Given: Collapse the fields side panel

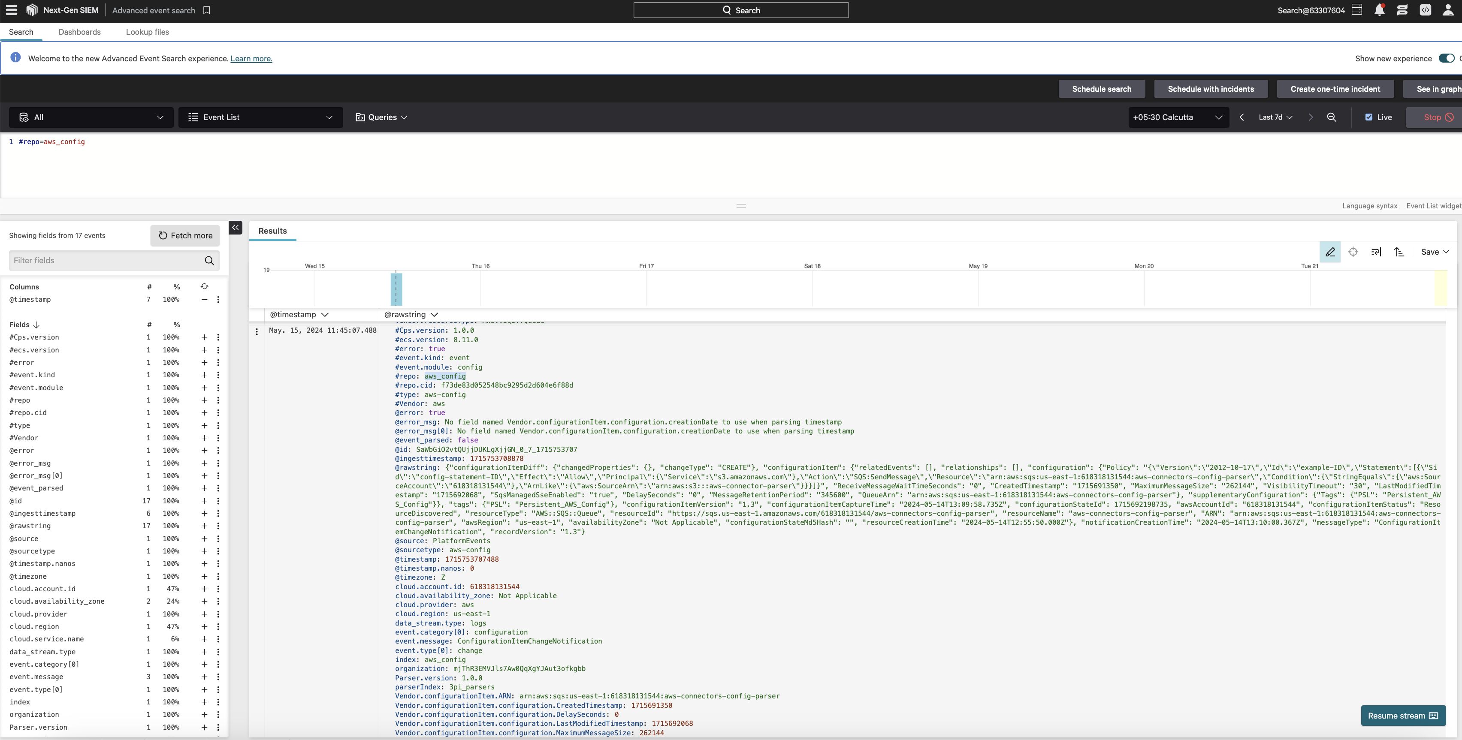Looking at the screenshot, I should [236, 227].
